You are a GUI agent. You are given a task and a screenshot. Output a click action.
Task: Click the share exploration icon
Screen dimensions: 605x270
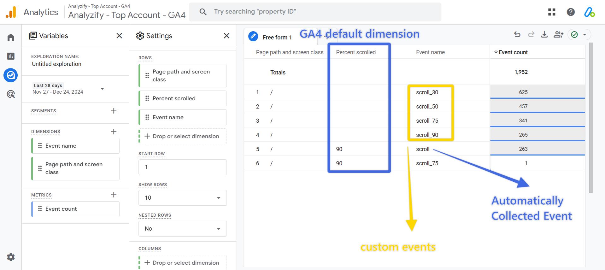coord(558,34)
